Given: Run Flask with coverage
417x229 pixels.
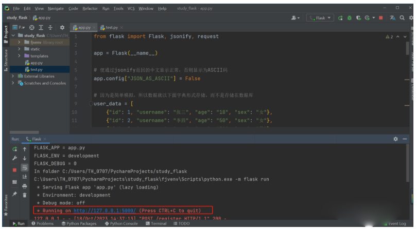Looking at the screenshot, I should (358, 18).
